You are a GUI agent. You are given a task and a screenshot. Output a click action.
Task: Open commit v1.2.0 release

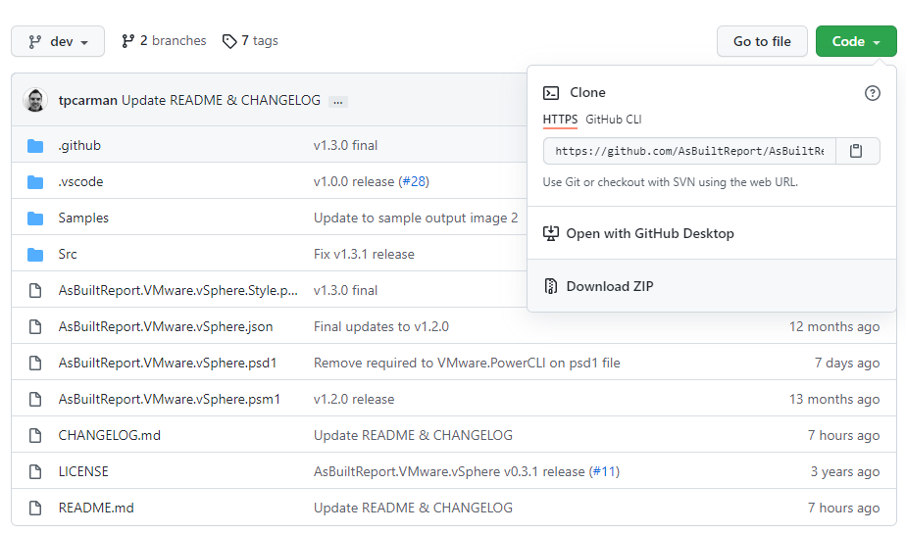[354, 400]
